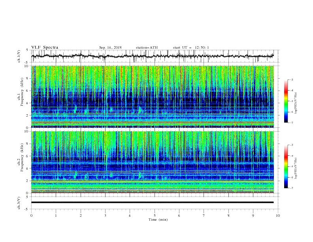Click the "2" frequency tick of ch.1 panel
This screenshot has width=313, height=242.
pyautogui.click(x=28, y=115)
